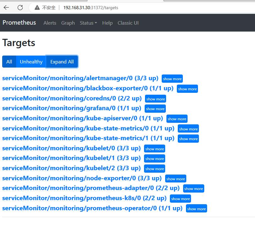Select the All targets filter
The height and width of the screenshot is (232, 255).
[x=9, y=62]
